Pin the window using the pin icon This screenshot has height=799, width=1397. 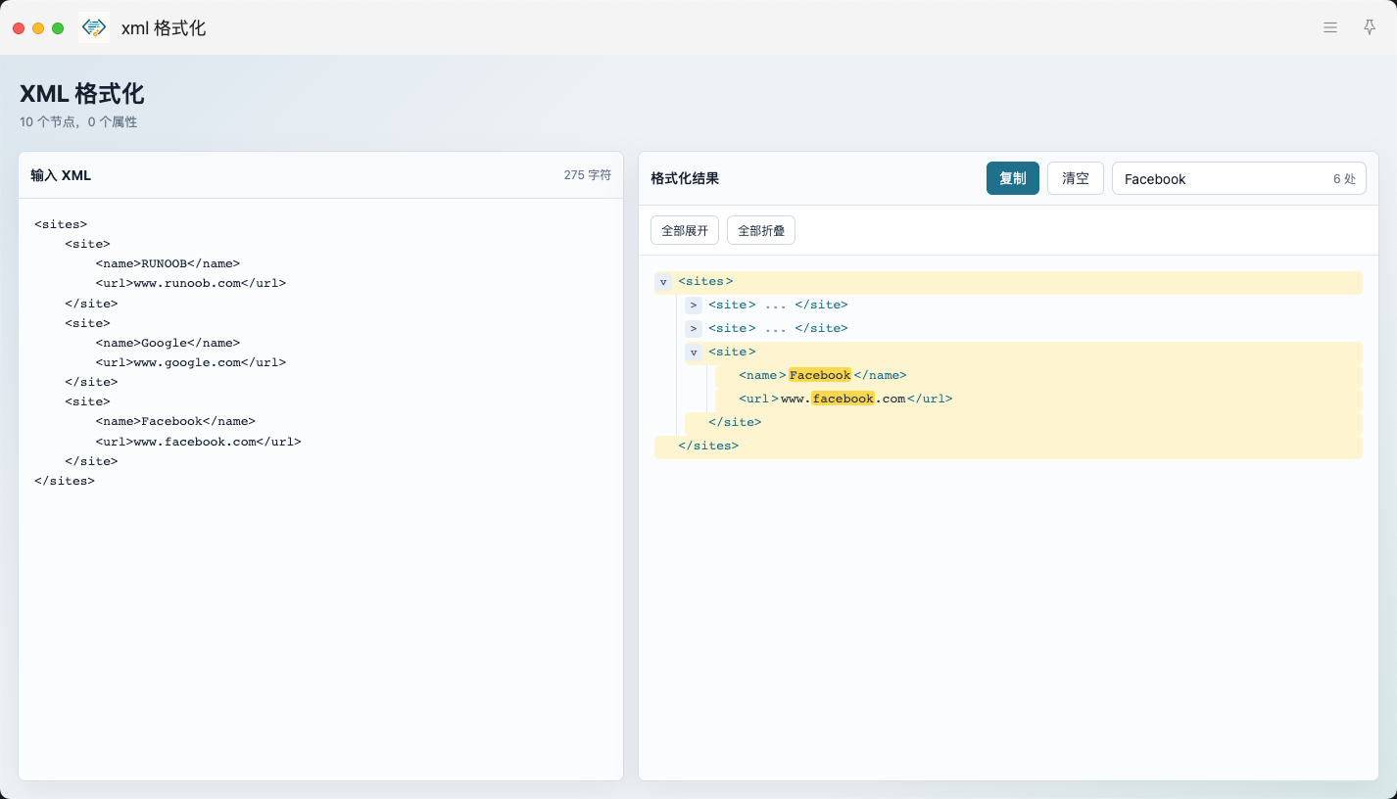point(1370,28)
